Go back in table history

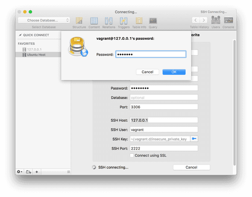coord(196,20)
